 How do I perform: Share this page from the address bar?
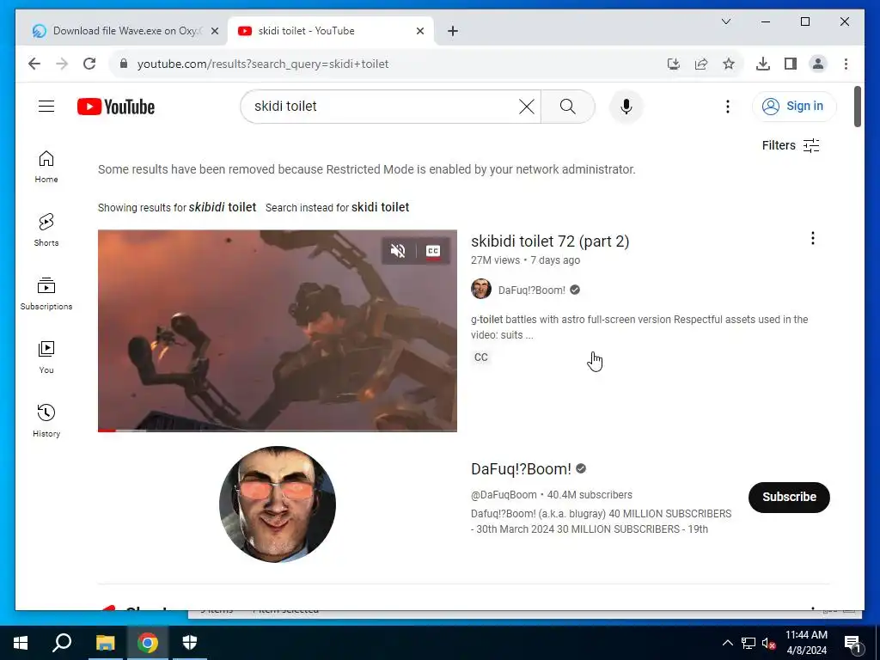click(701, 64)
